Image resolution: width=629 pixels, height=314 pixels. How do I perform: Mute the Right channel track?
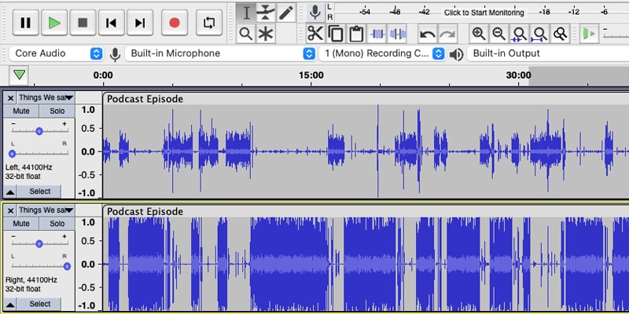21,224
